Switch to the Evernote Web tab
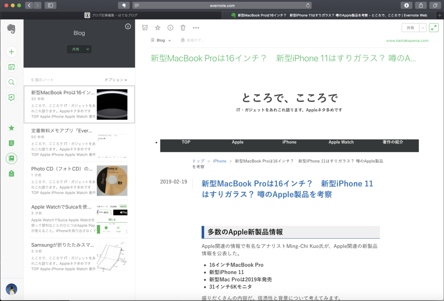Screen dimensions: 444x301 coord(329,15)
